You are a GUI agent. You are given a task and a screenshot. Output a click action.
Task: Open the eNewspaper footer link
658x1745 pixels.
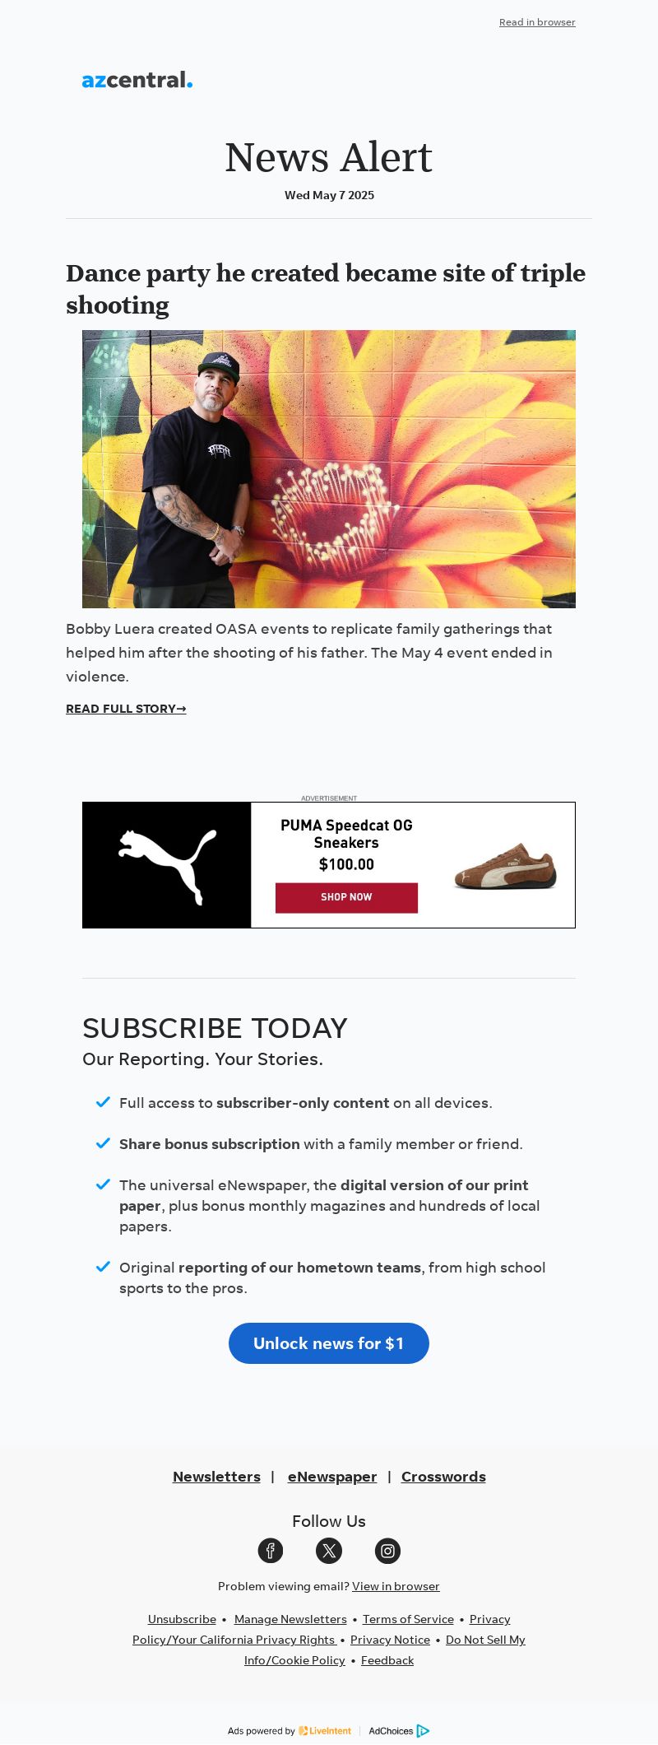pyautogui.click(x=332, y=1477)
